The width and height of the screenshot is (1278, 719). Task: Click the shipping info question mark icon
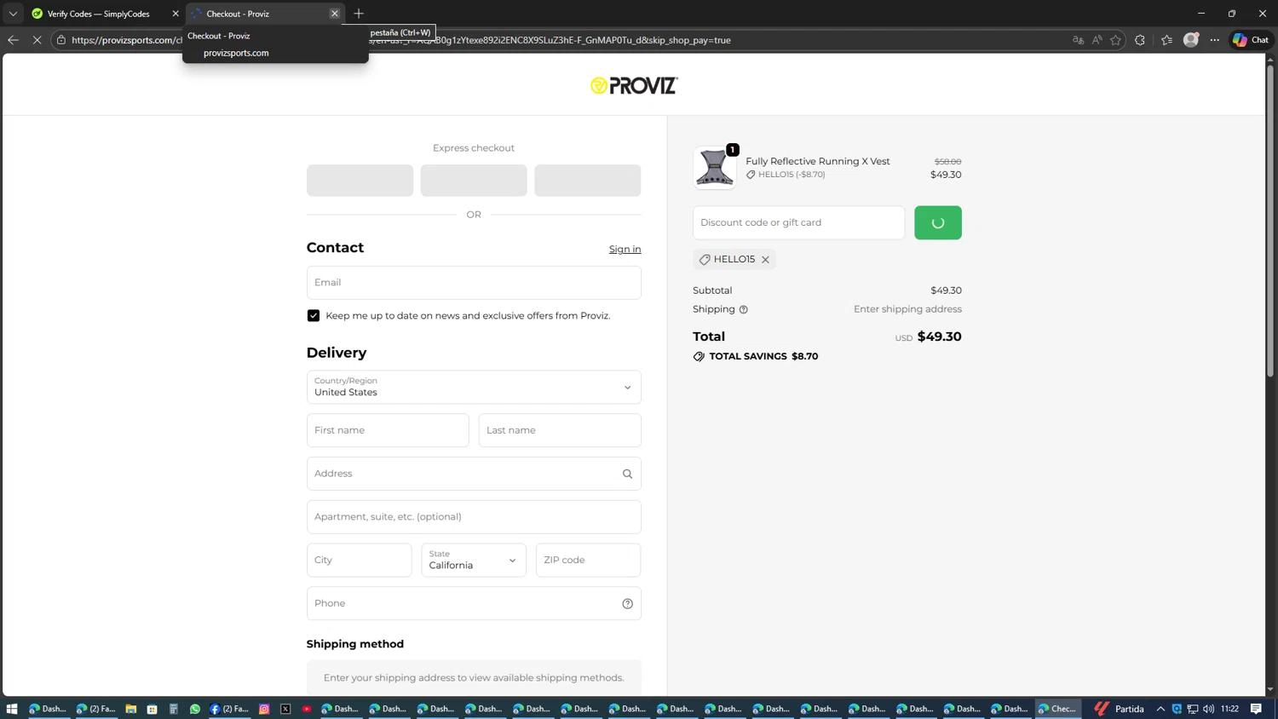click(x=744, y=310)
